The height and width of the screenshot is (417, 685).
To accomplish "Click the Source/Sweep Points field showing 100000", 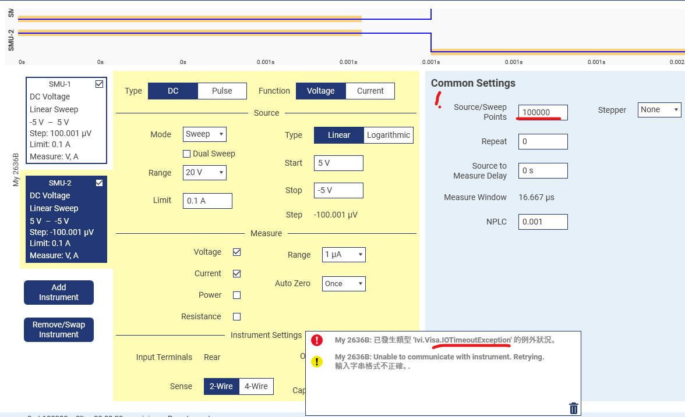I will (543, 112).
